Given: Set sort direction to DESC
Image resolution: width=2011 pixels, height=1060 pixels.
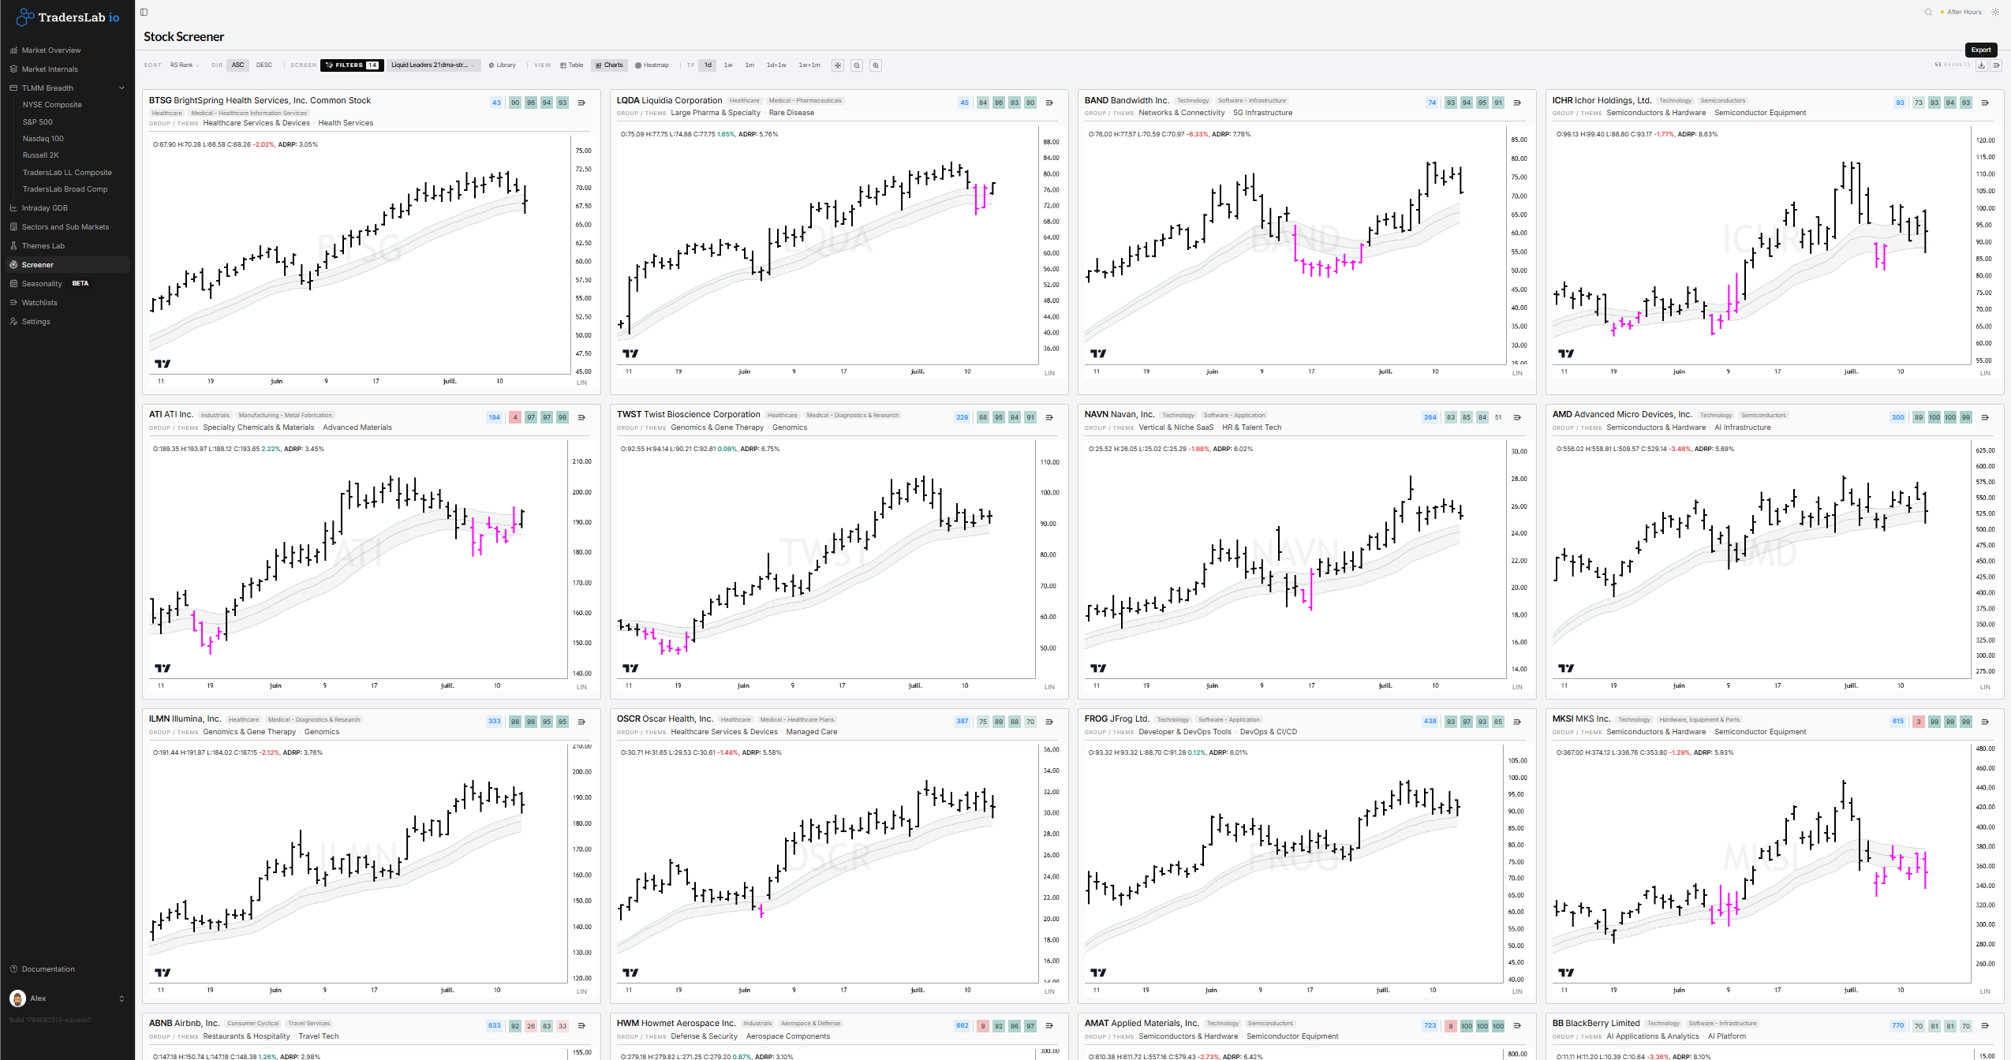Looking at the screenshot, I should click(x=264, y=65).
